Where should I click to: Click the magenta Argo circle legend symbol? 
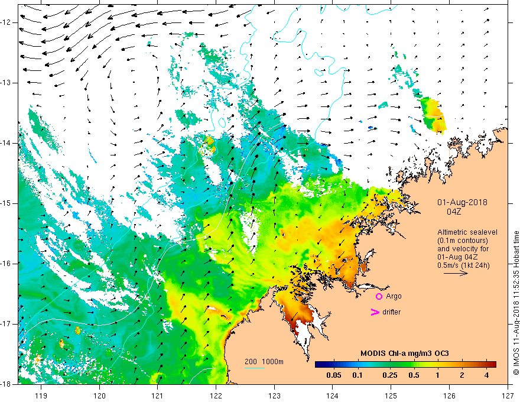(379, 296)
